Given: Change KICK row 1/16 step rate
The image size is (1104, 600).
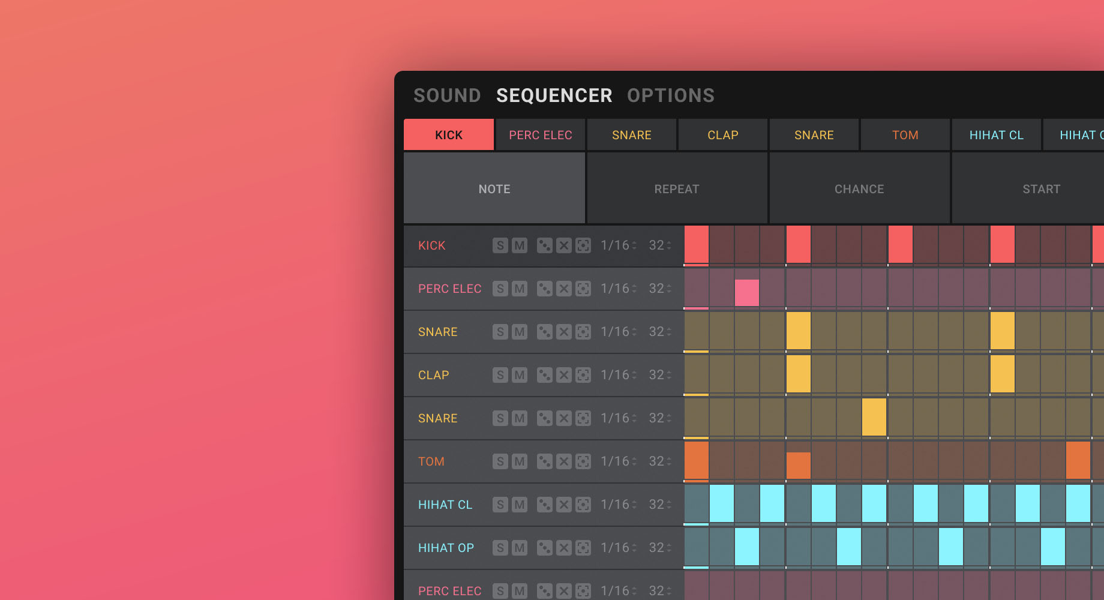Looking at the screenshot, I should (619, 245).
